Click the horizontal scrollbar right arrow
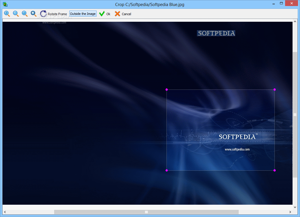 290,212
